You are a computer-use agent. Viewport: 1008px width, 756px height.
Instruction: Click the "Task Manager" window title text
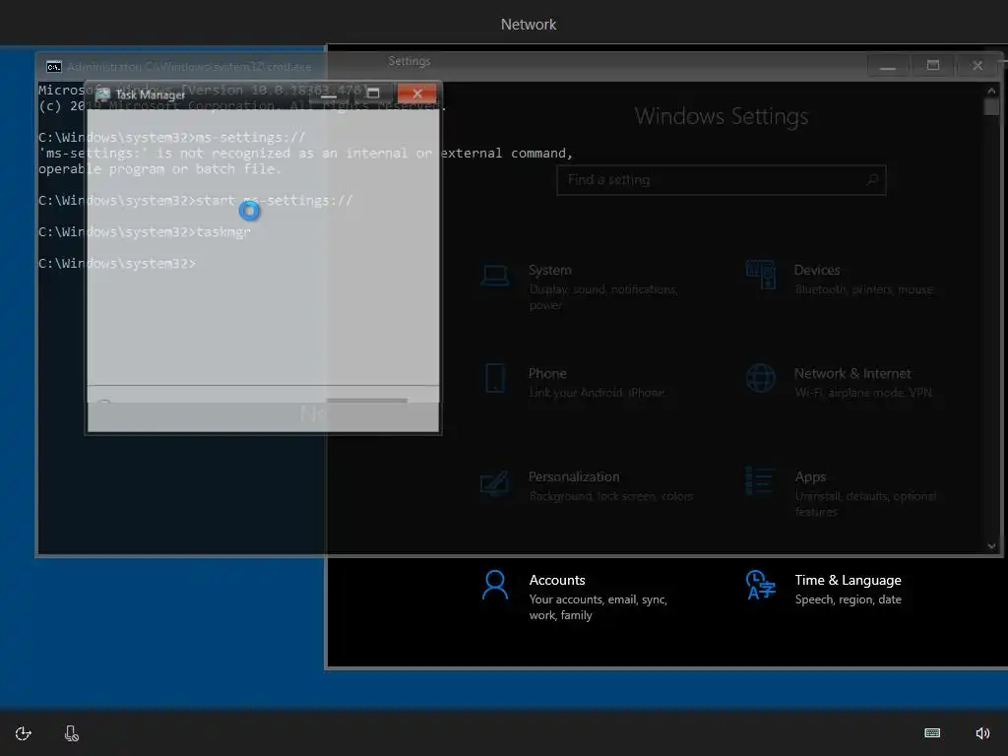pyautogui.click(x=150, y=94)
